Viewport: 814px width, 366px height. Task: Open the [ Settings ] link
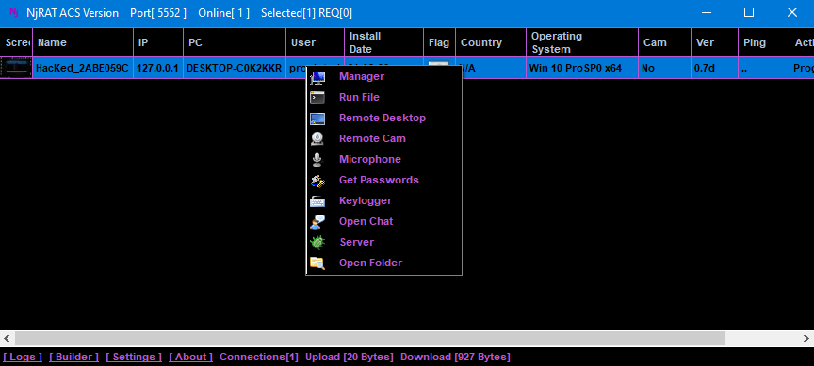(x=134, y=357)
